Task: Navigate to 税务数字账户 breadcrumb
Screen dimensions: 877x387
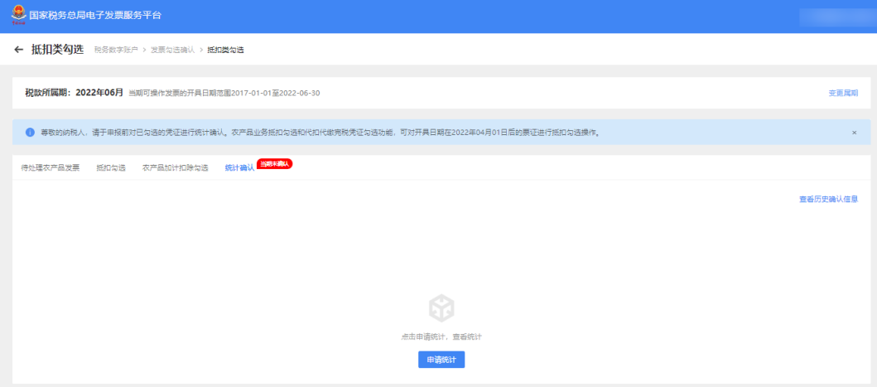Action: [x=116, y=51]
